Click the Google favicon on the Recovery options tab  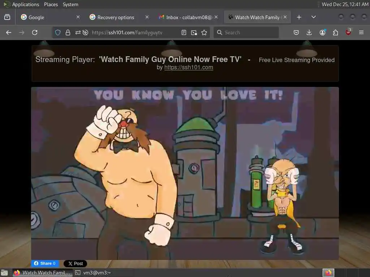pos(92,17)
